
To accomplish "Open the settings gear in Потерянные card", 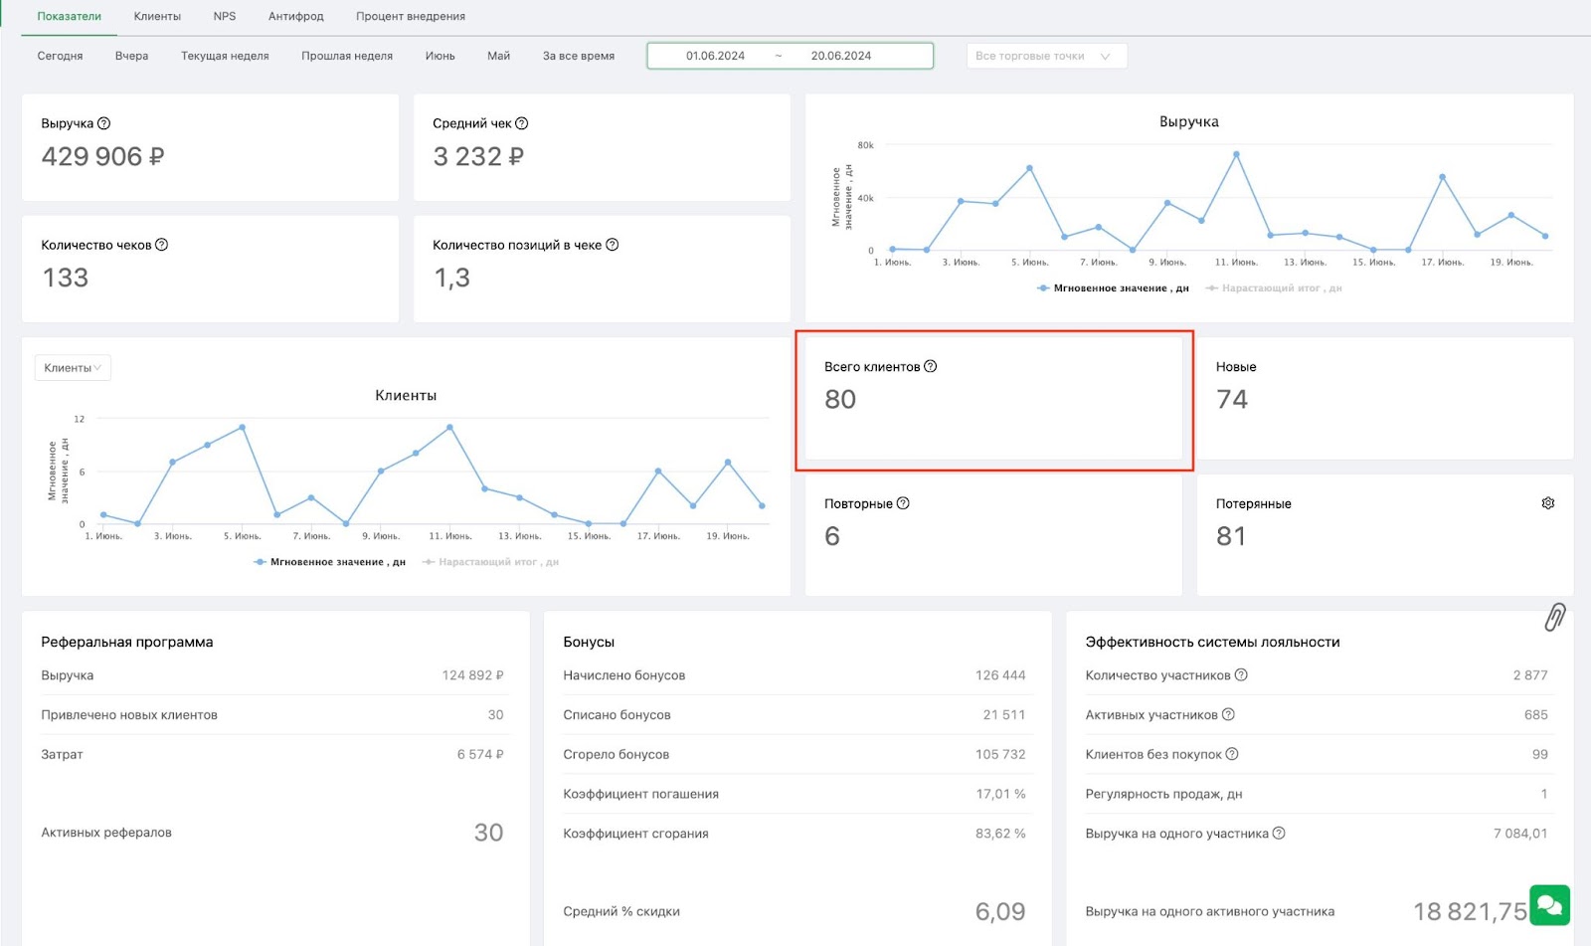I will pyautogui.click(x=1548, y=503).
